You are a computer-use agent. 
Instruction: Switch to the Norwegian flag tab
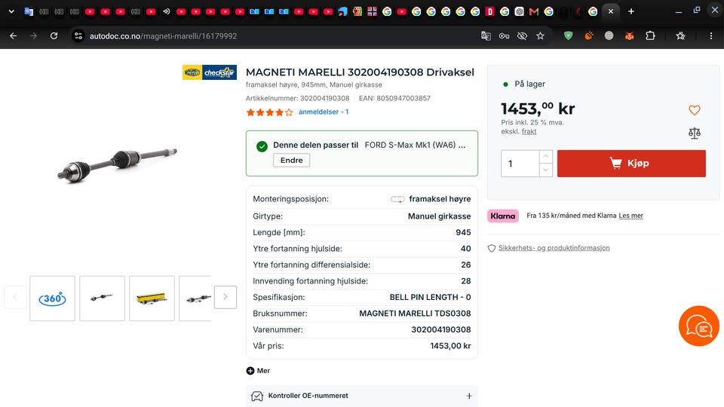(x=372, y=11)
